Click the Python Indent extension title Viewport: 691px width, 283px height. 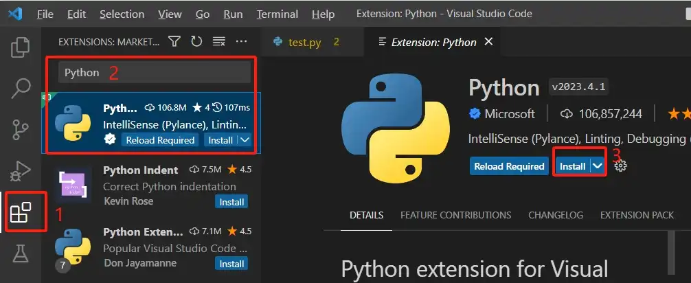coord(141,170)
